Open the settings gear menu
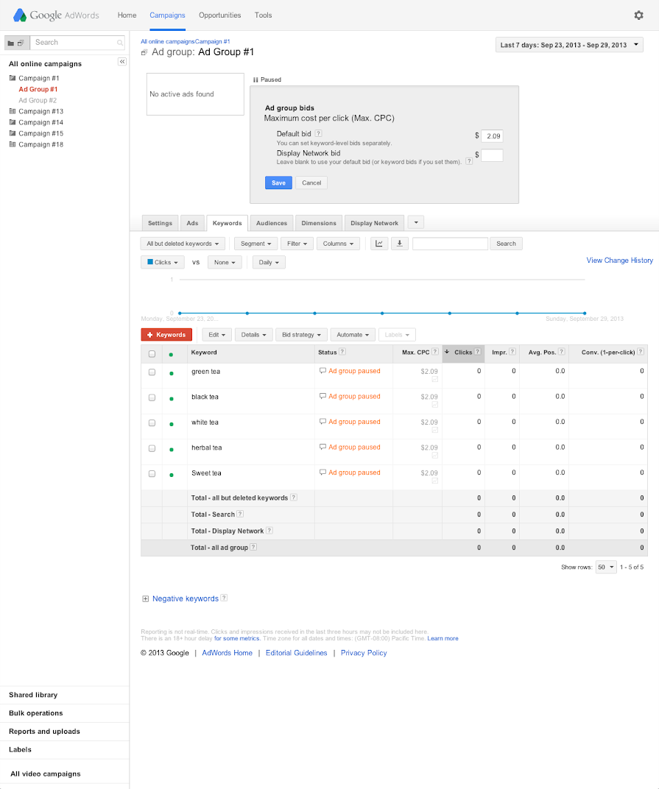The height and width of the screenshot is (789, 659). coord(638,15)
